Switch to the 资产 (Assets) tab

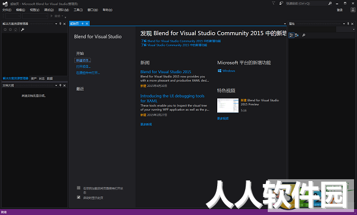(34, 79)
